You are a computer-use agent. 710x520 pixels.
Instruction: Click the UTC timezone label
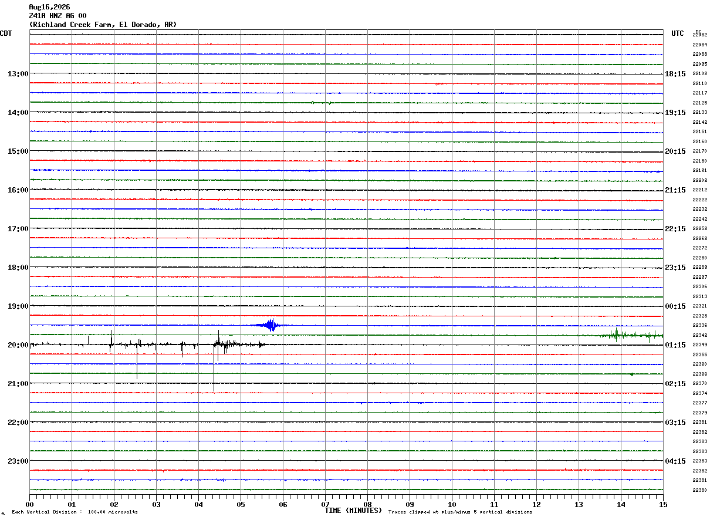[x=678, y=33]
